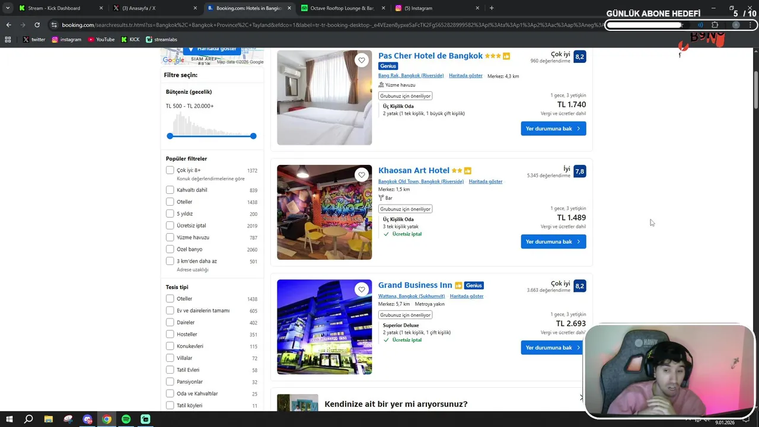The height and width of the screenshot is (427, 759).
Task: Tick the 'Villalar' property type
Action: (170, 358)
